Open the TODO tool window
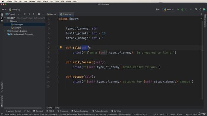The width and height of the screenshot is (207, 116). click(50, 111)
